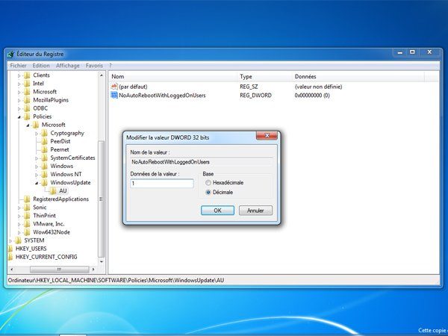Expand the Cryptography key
This screenshot has width=448, height=336.
(37, 134)
